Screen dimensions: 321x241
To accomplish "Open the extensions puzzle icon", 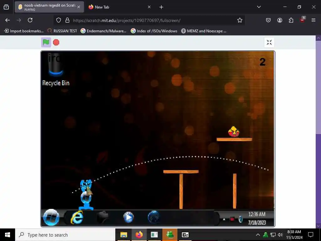I will tap(291, 20).
